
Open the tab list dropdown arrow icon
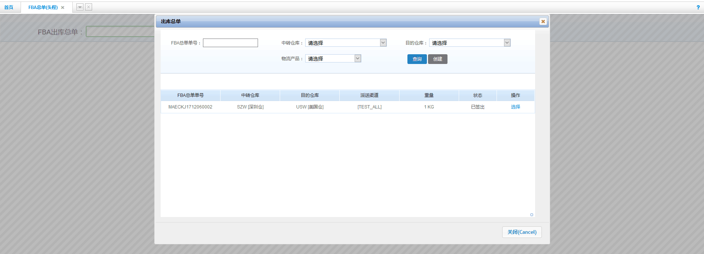(x=80, y=7)
